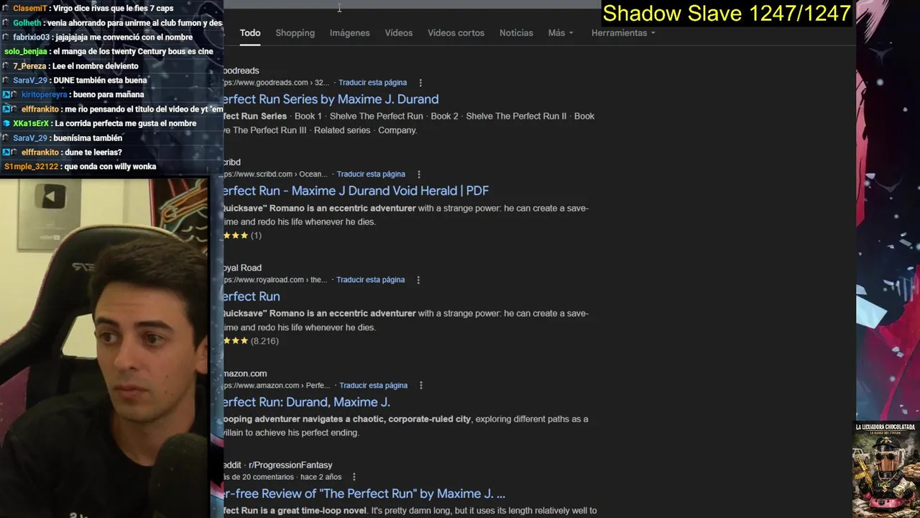Click La Licuadora Chocolatada thumbnail

pyautogui.click(x=885, y=469)
